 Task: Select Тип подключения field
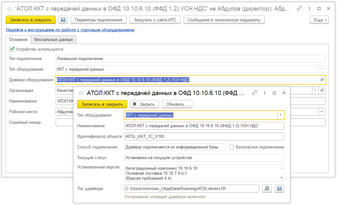(x=190, y=59)
